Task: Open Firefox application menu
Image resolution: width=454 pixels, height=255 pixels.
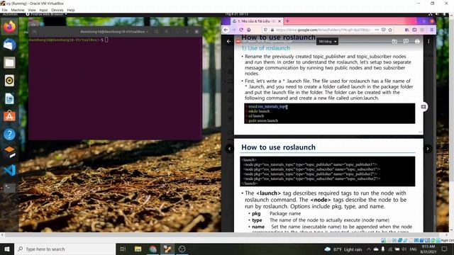Action: (431, 30)
